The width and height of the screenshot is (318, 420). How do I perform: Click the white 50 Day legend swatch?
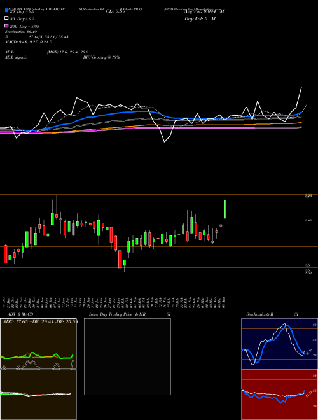[6, 18]
